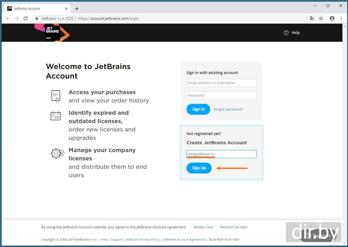Click Remind me later link

(x=234, y=227)
